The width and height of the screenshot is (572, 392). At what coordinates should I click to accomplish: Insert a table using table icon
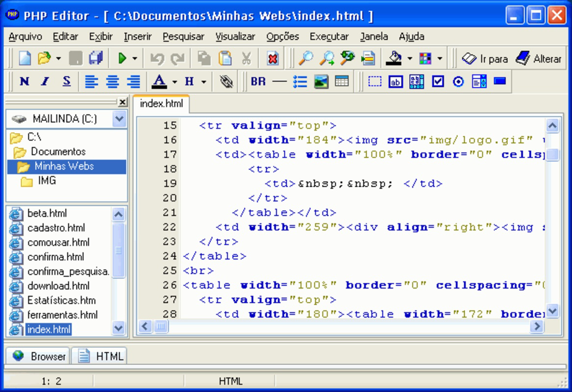pyautogui.click(x=342, y=82)
